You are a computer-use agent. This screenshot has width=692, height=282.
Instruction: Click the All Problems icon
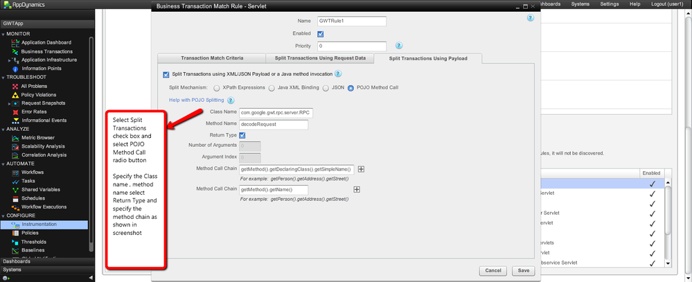[x=15, y=86]
